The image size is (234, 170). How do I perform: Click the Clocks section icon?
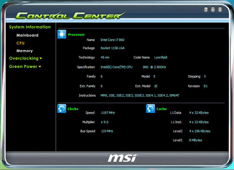coord(62,109)
